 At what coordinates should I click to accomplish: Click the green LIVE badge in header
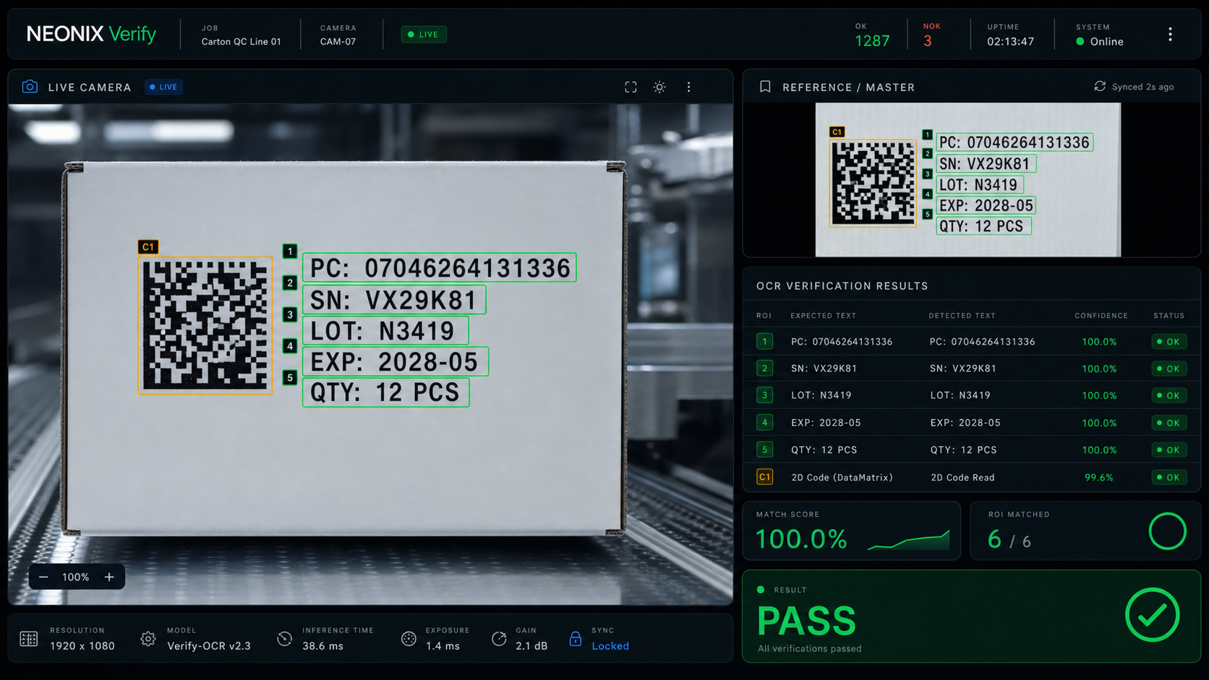coord(424,34)
